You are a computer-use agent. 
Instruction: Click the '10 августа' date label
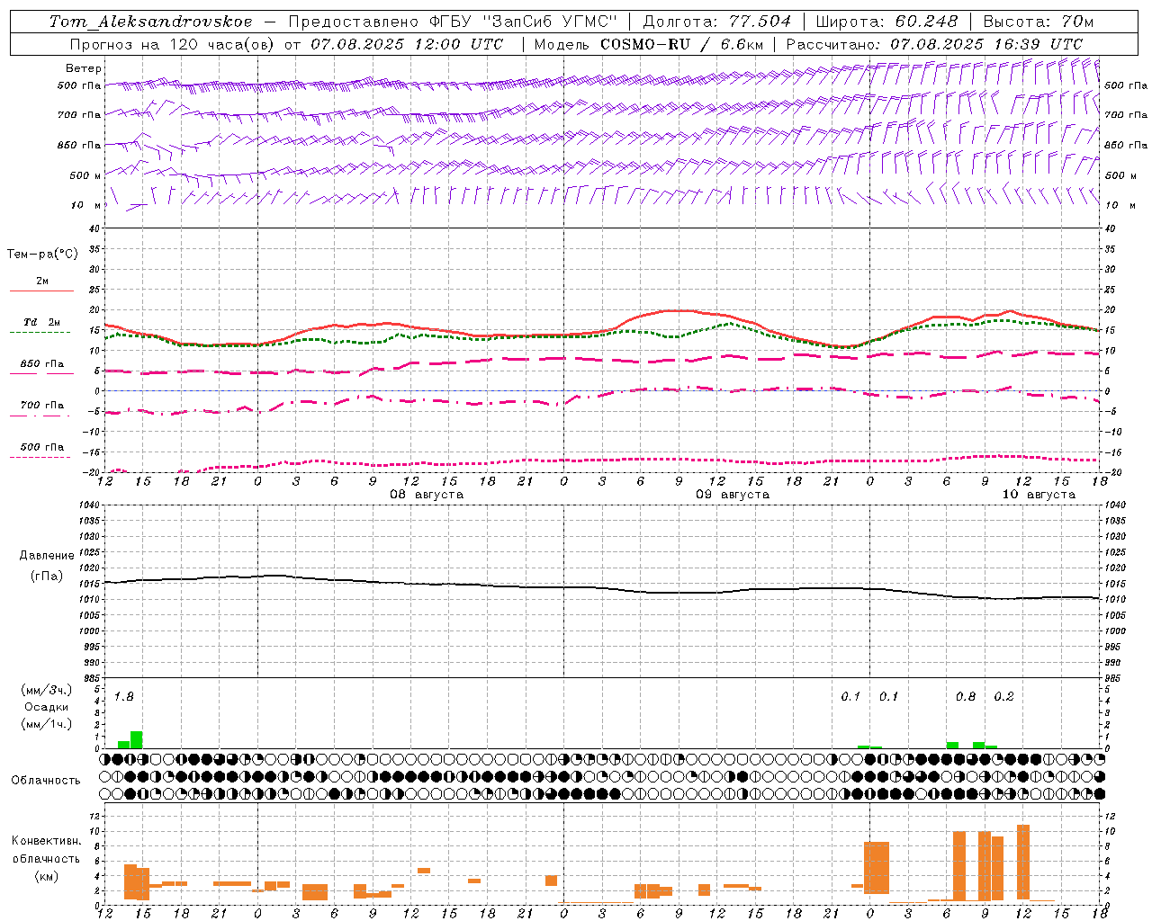[1039, 495]
